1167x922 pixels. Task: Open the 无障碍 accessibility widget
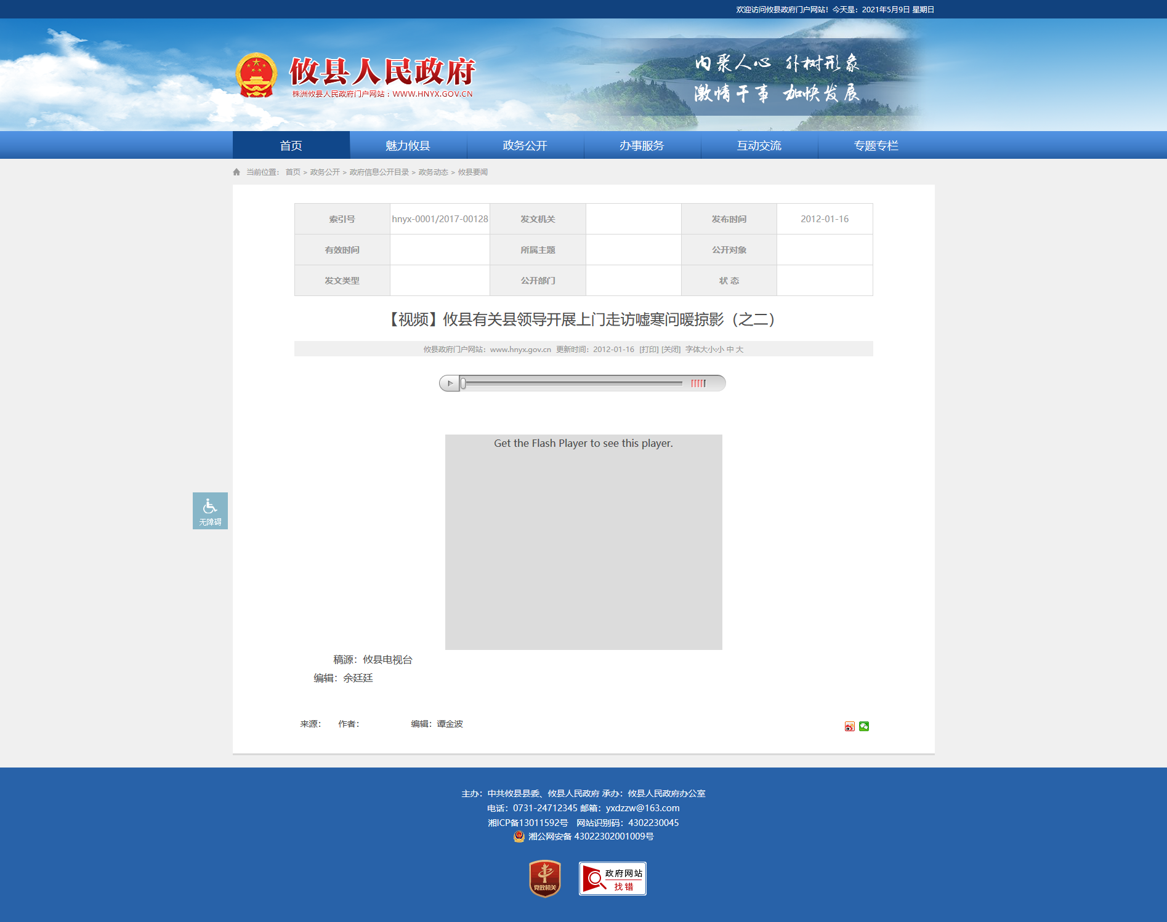(x=210, y=511)
